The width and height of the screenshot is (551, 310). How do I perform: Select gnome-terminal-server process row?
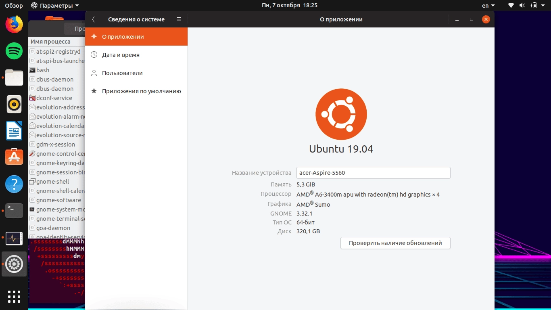coord(57,219)
